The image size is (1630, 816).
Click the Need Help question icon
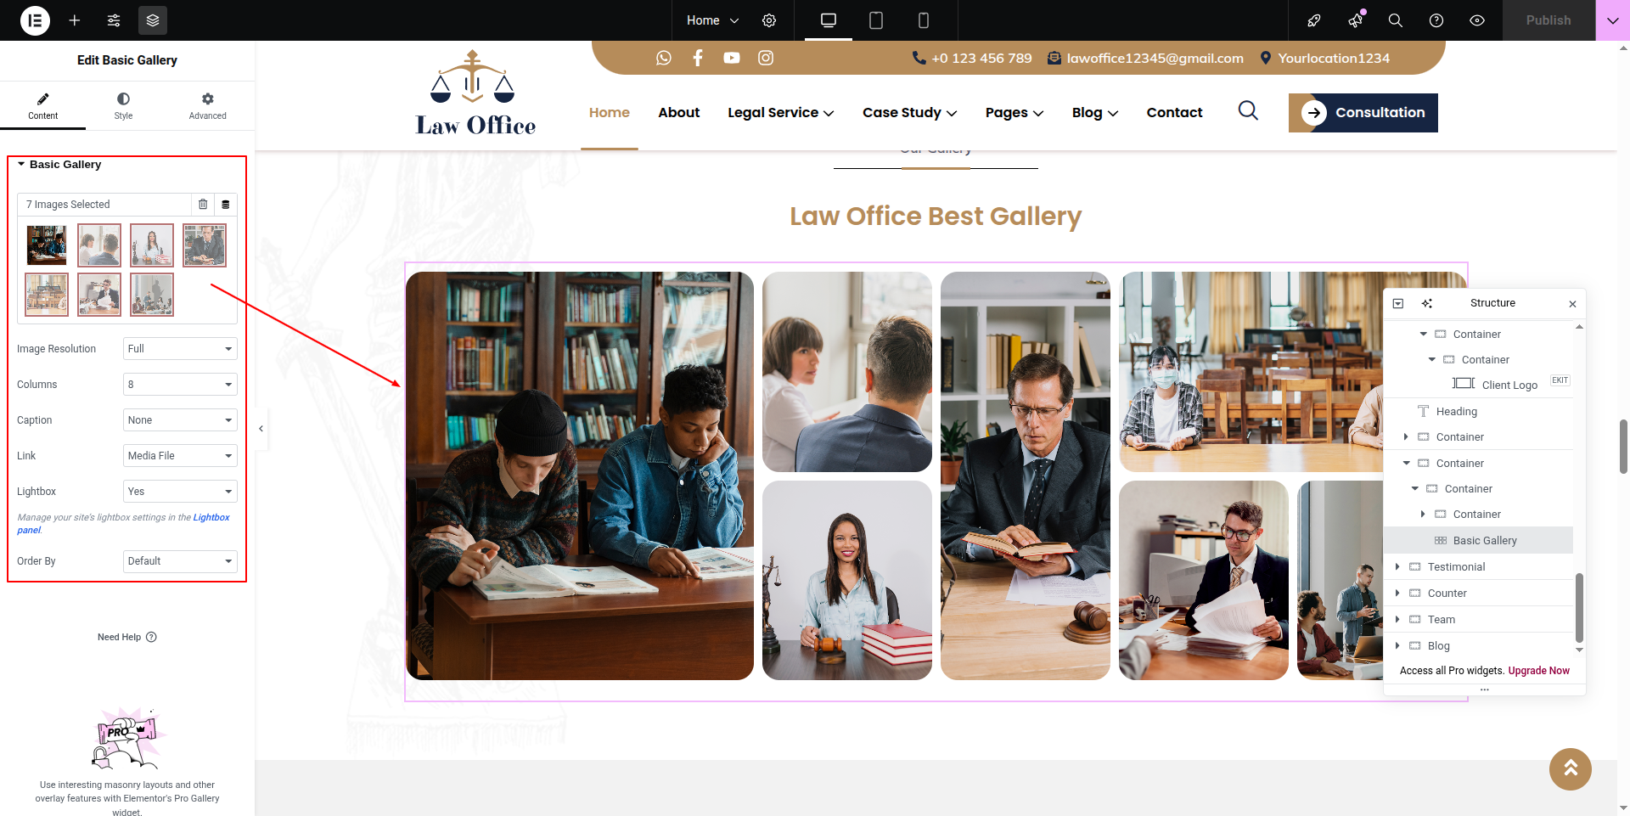(151, 637)
